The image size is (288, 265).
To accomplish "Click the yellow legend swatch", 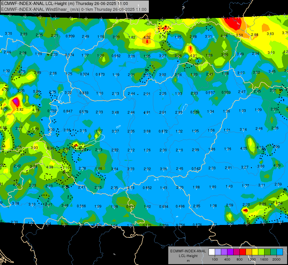I will pyautogui.click(x=255, y=252).
